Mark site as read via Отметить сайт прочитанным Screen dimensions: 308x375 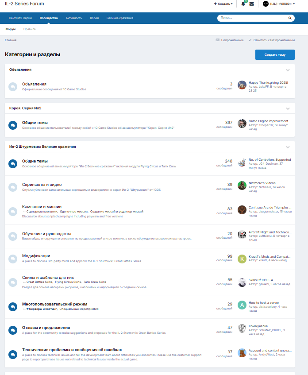(272, 40)
